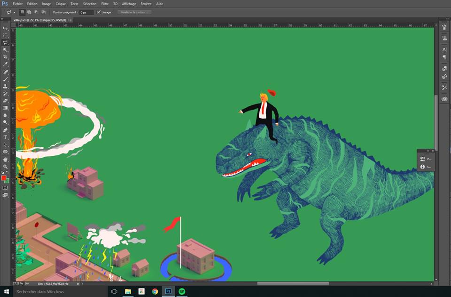Open the Sélection menu
Image resolution: width=451 pixels, height=297 pixels.
pyautogui.click(x=90, y=4)
